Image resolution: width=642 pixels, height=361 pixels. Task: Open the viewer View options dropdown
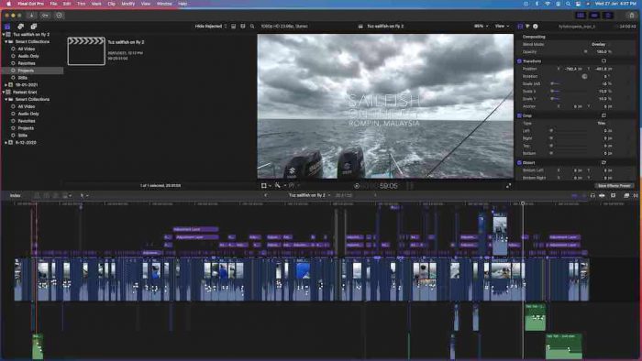(502, 27)
